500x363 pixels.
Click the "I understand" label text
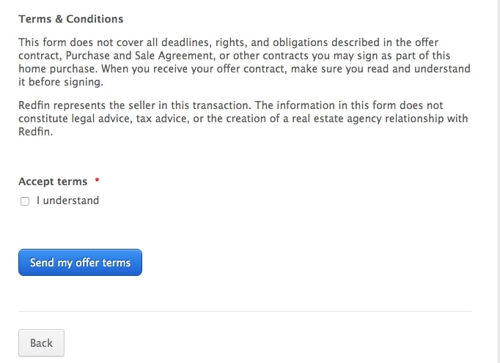pos(67,201)
